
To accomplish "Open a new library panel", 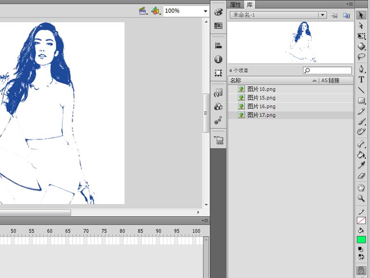I will (346, 16).
